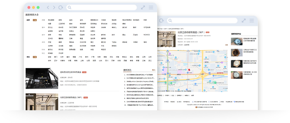The image size is (290, 123).
Task: Go forward in the front browser window
Action: tap(54, 7)
